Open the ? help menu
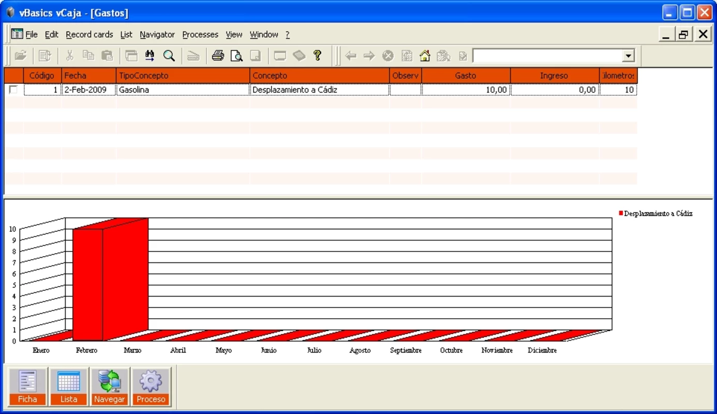This screenshot has height=414, width=717. pyautogui.click(x=288, y=35)
